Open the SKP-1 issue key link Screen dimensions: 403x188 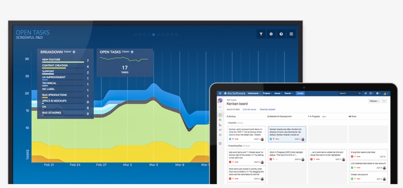click(x=257, y=139)
